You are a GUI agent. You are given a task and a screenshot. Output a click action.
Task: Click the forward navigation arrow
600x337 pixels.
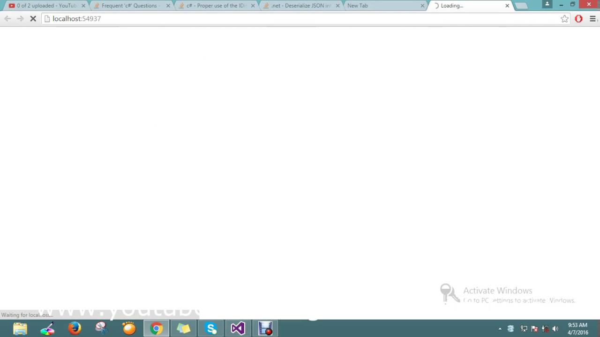(20, 19)
